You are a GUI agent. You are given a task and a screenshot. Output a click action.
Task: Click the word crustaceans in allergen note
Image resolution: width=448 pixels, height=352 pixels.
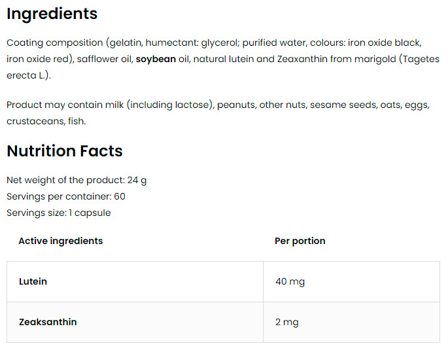[36, 122]
